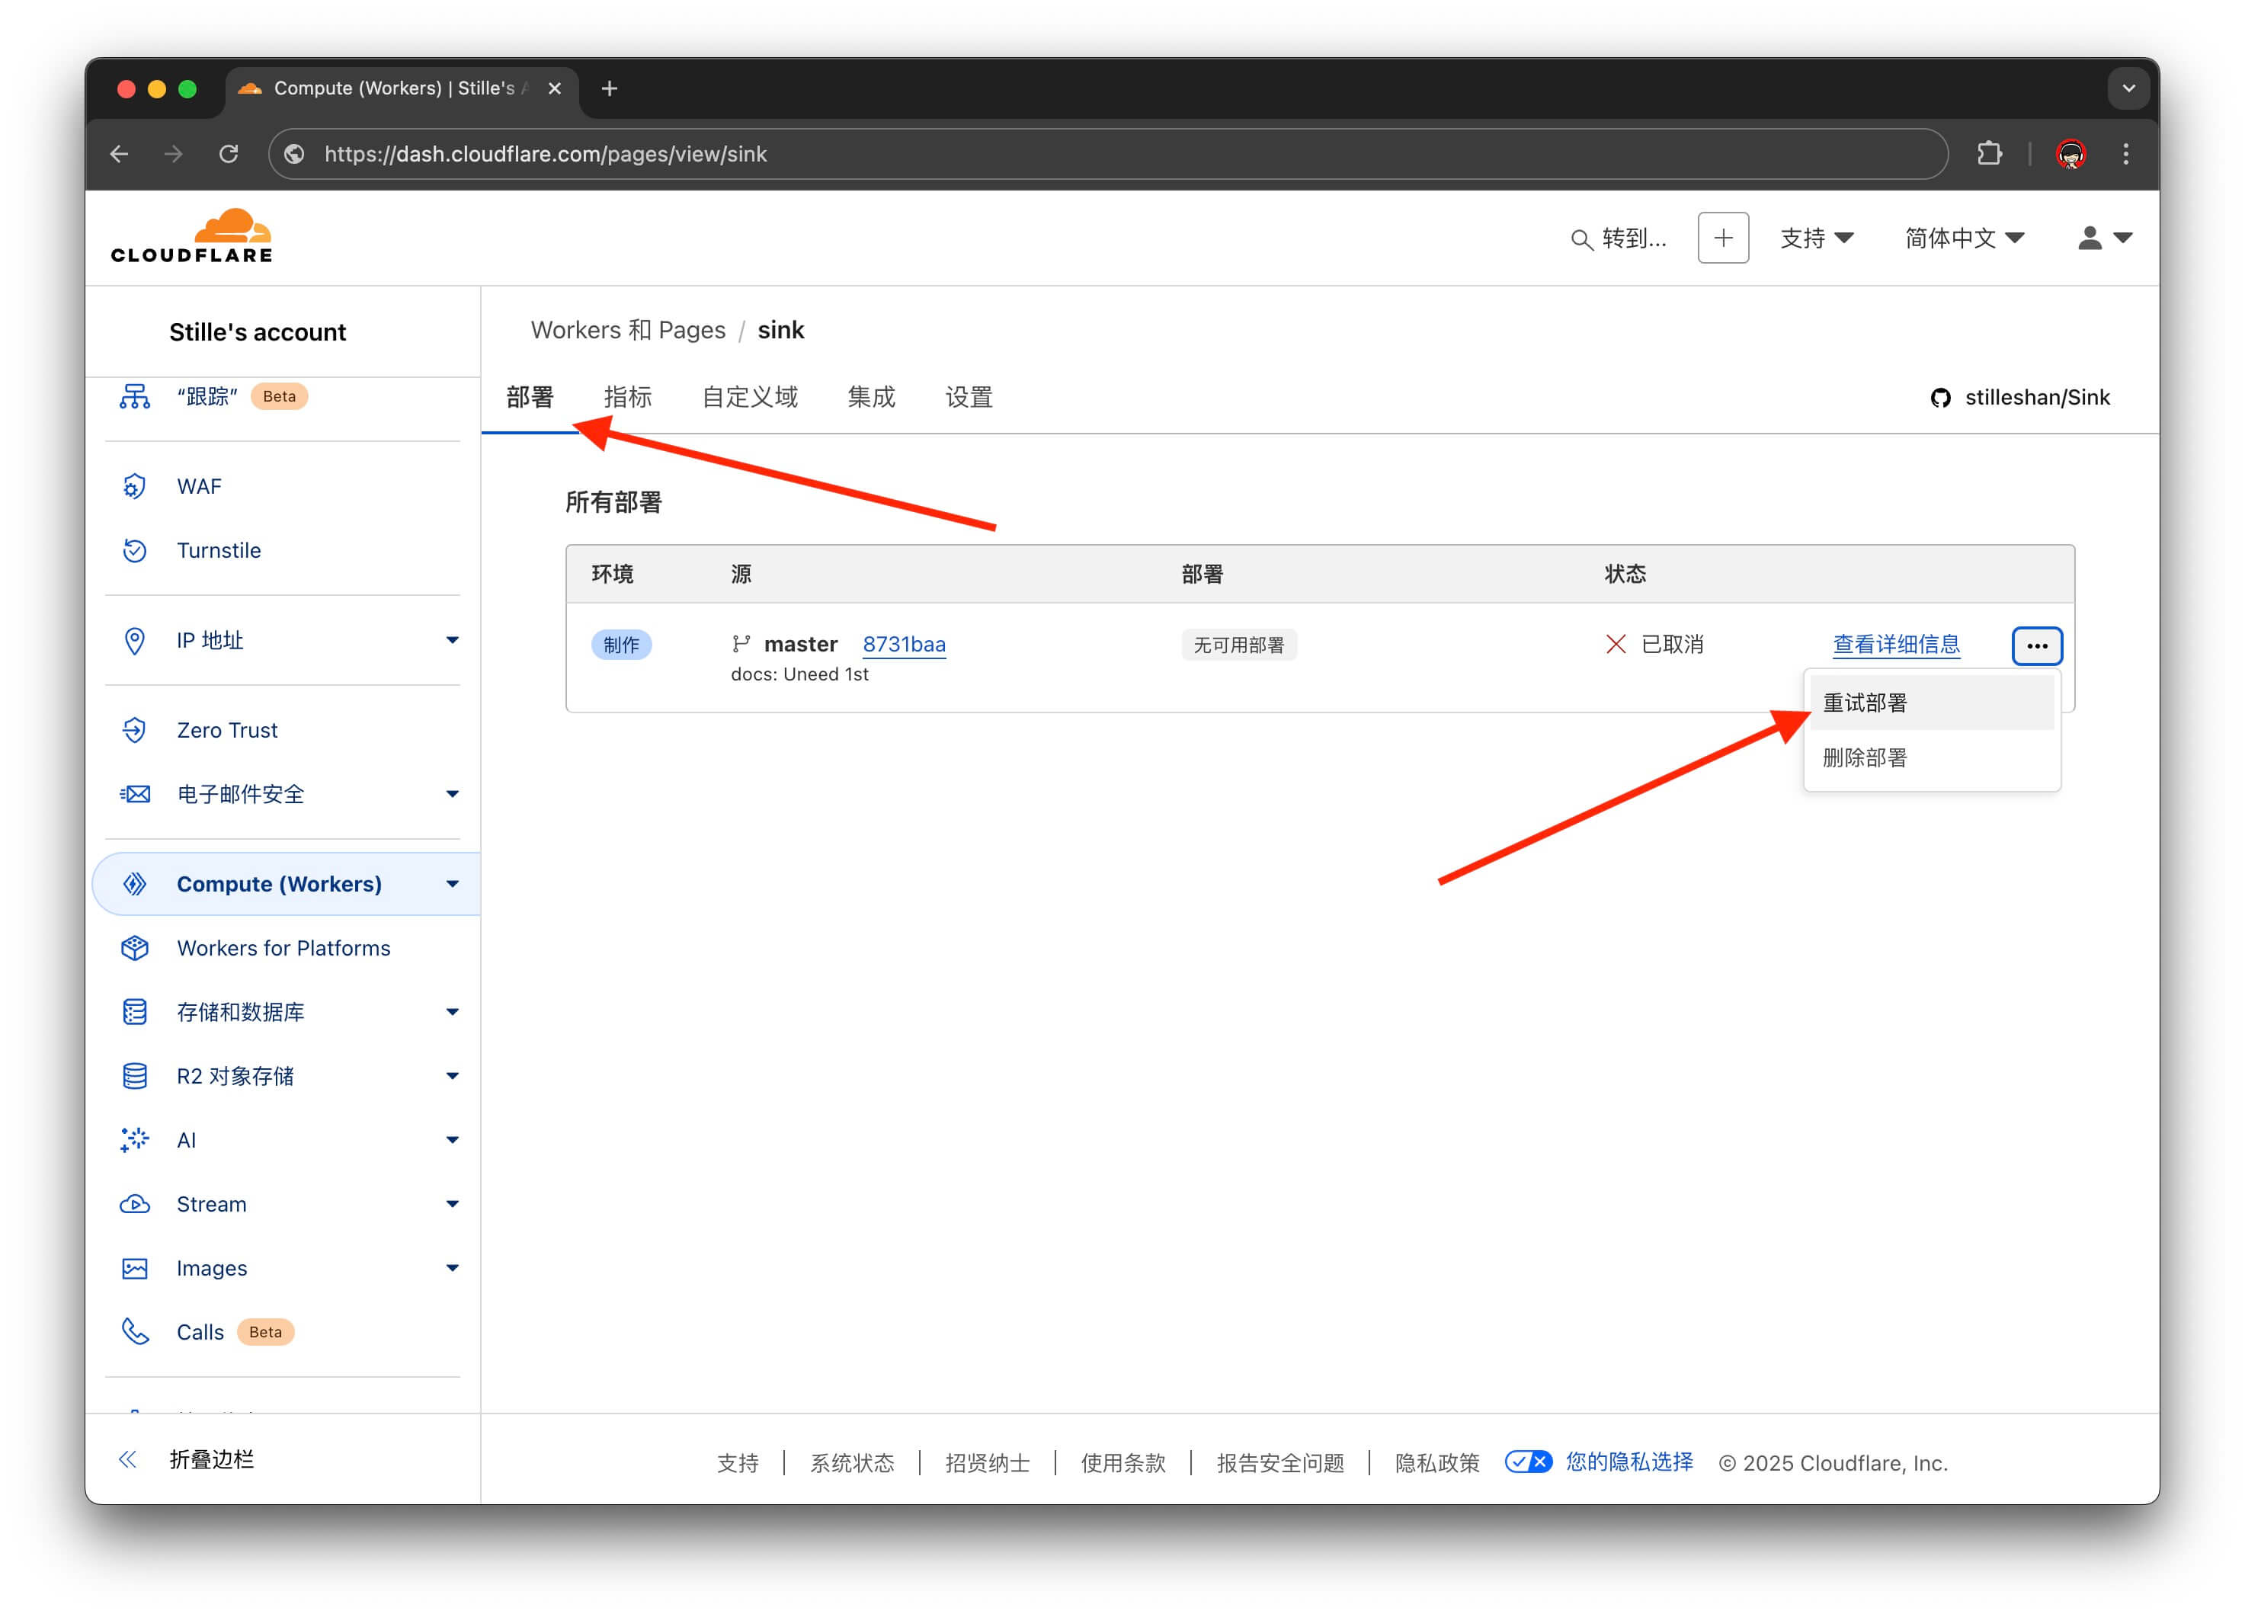Expand the AI sidebar section arrow
The image size is (2245, 1617).
coord(453,1140)
